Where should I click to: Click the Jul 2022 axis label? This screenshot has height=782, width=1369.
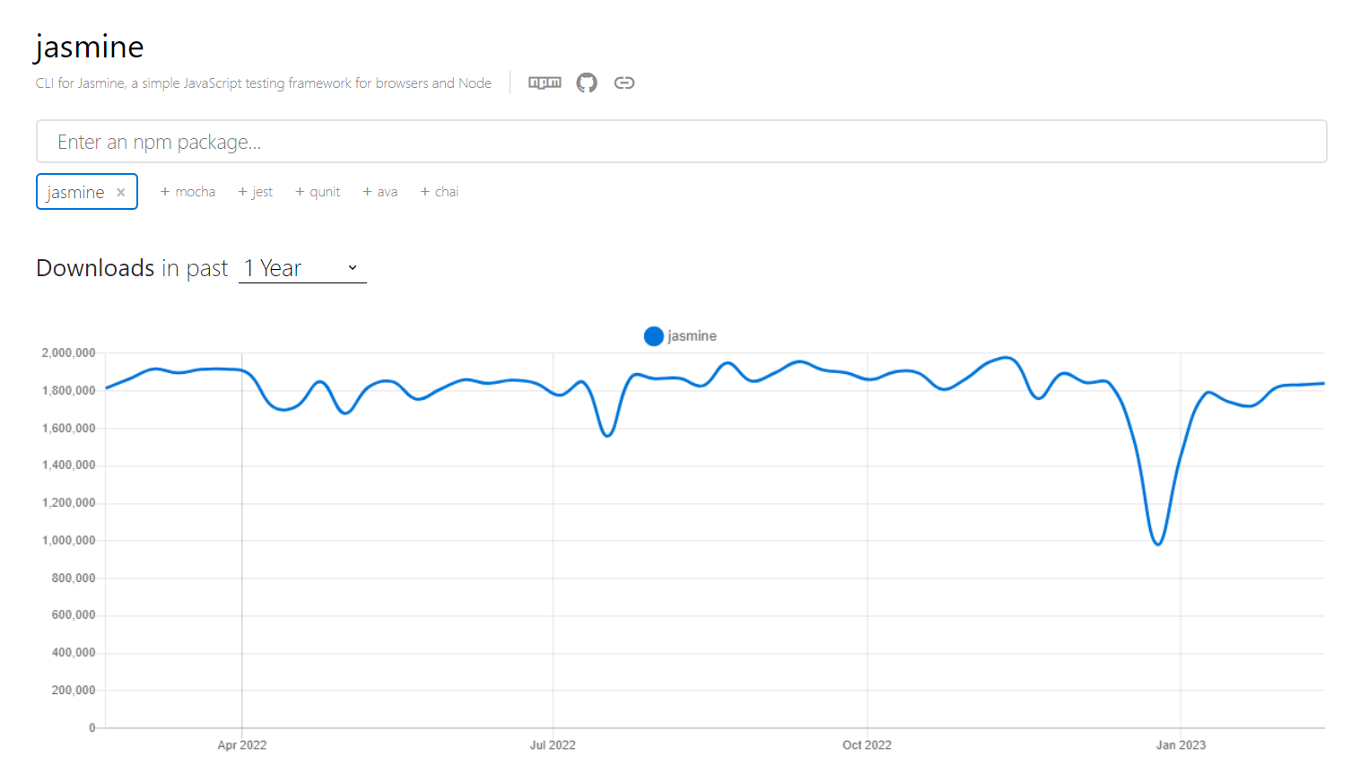pos(553,745)
